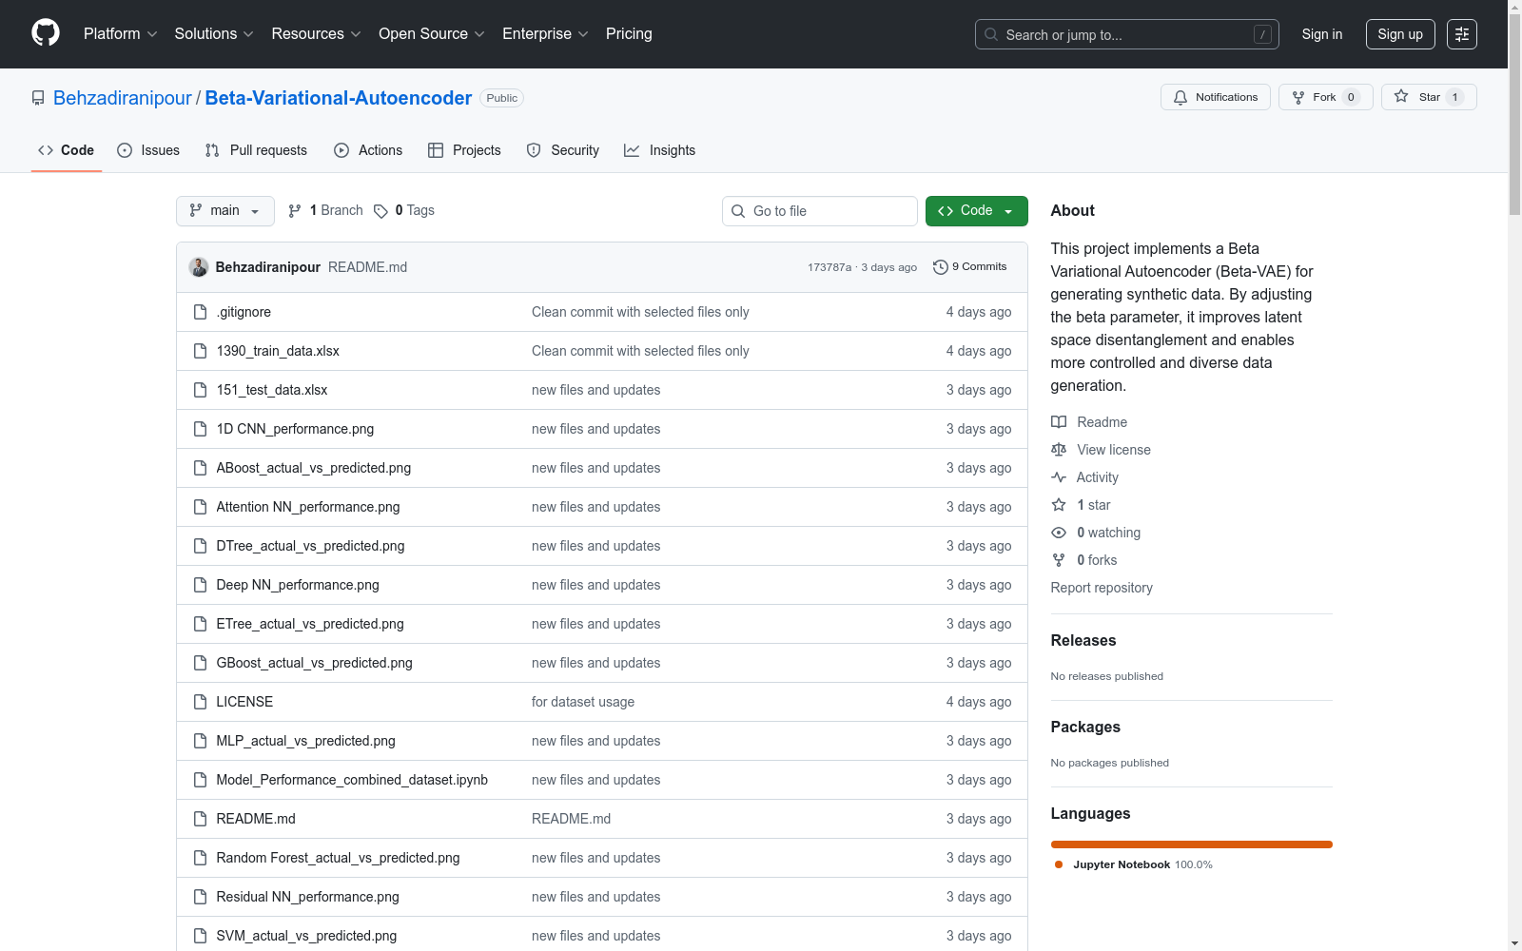Open the Pricing page link
This screenshot has height=951, width=1522.
pyautogui.click(x=629, y=34)
